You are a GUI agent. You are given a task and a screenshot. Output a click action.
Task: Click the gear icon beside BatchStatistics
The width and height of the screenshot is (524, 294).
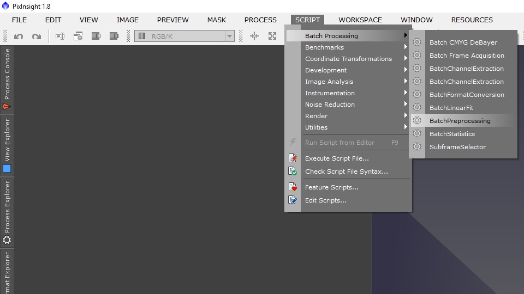(x=416, y=133)
